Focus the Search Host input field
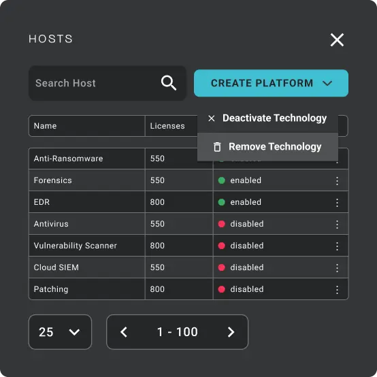The image size is (377, 377). tap(108, 83)
